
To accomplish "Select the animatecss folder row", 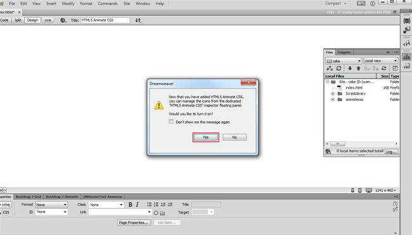I will pyautogui.click(x=354, y=99).
